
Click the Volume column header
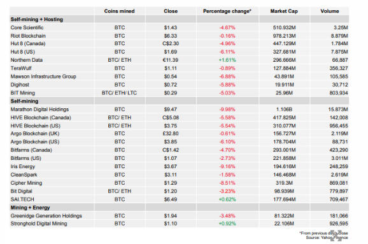pyautogui.click(x=330, y=11)
